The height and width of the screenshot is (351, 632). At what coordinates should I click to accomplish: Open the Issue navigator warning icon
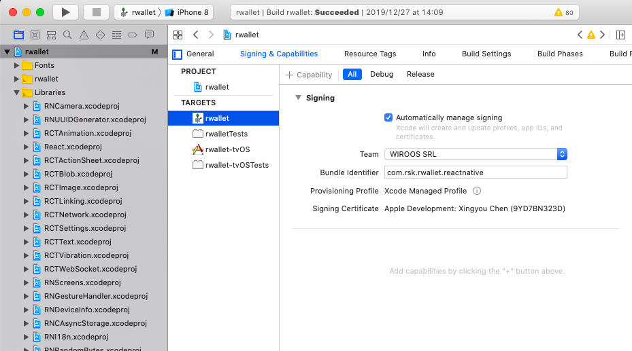coord(84,35)
